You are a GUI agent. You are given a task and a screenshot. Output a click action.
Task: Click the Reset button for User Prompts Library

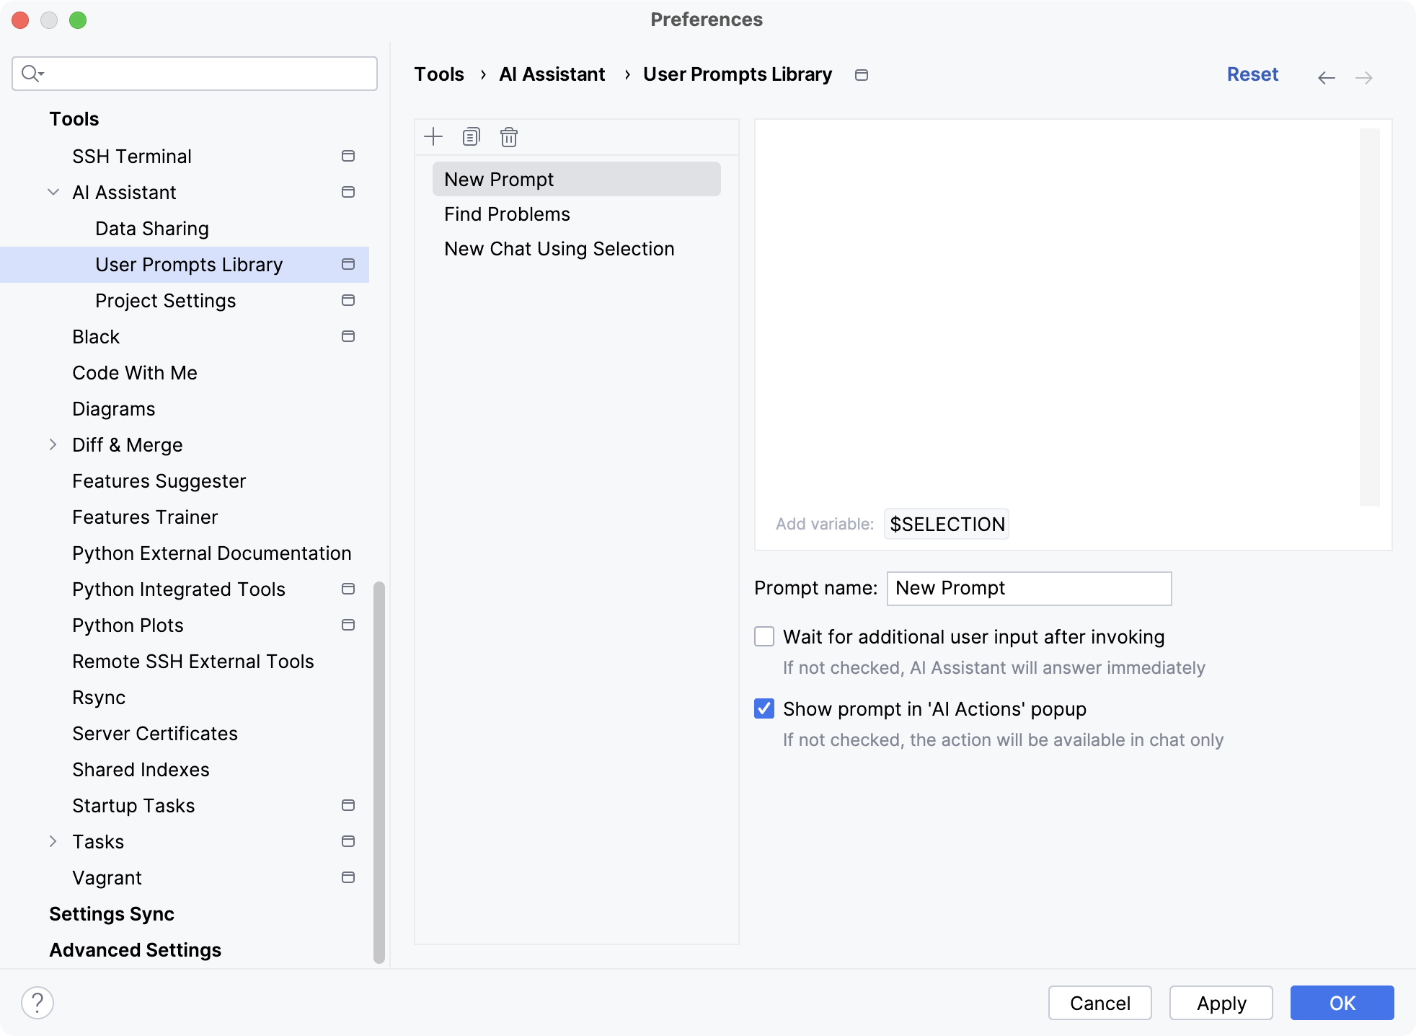1252,74
